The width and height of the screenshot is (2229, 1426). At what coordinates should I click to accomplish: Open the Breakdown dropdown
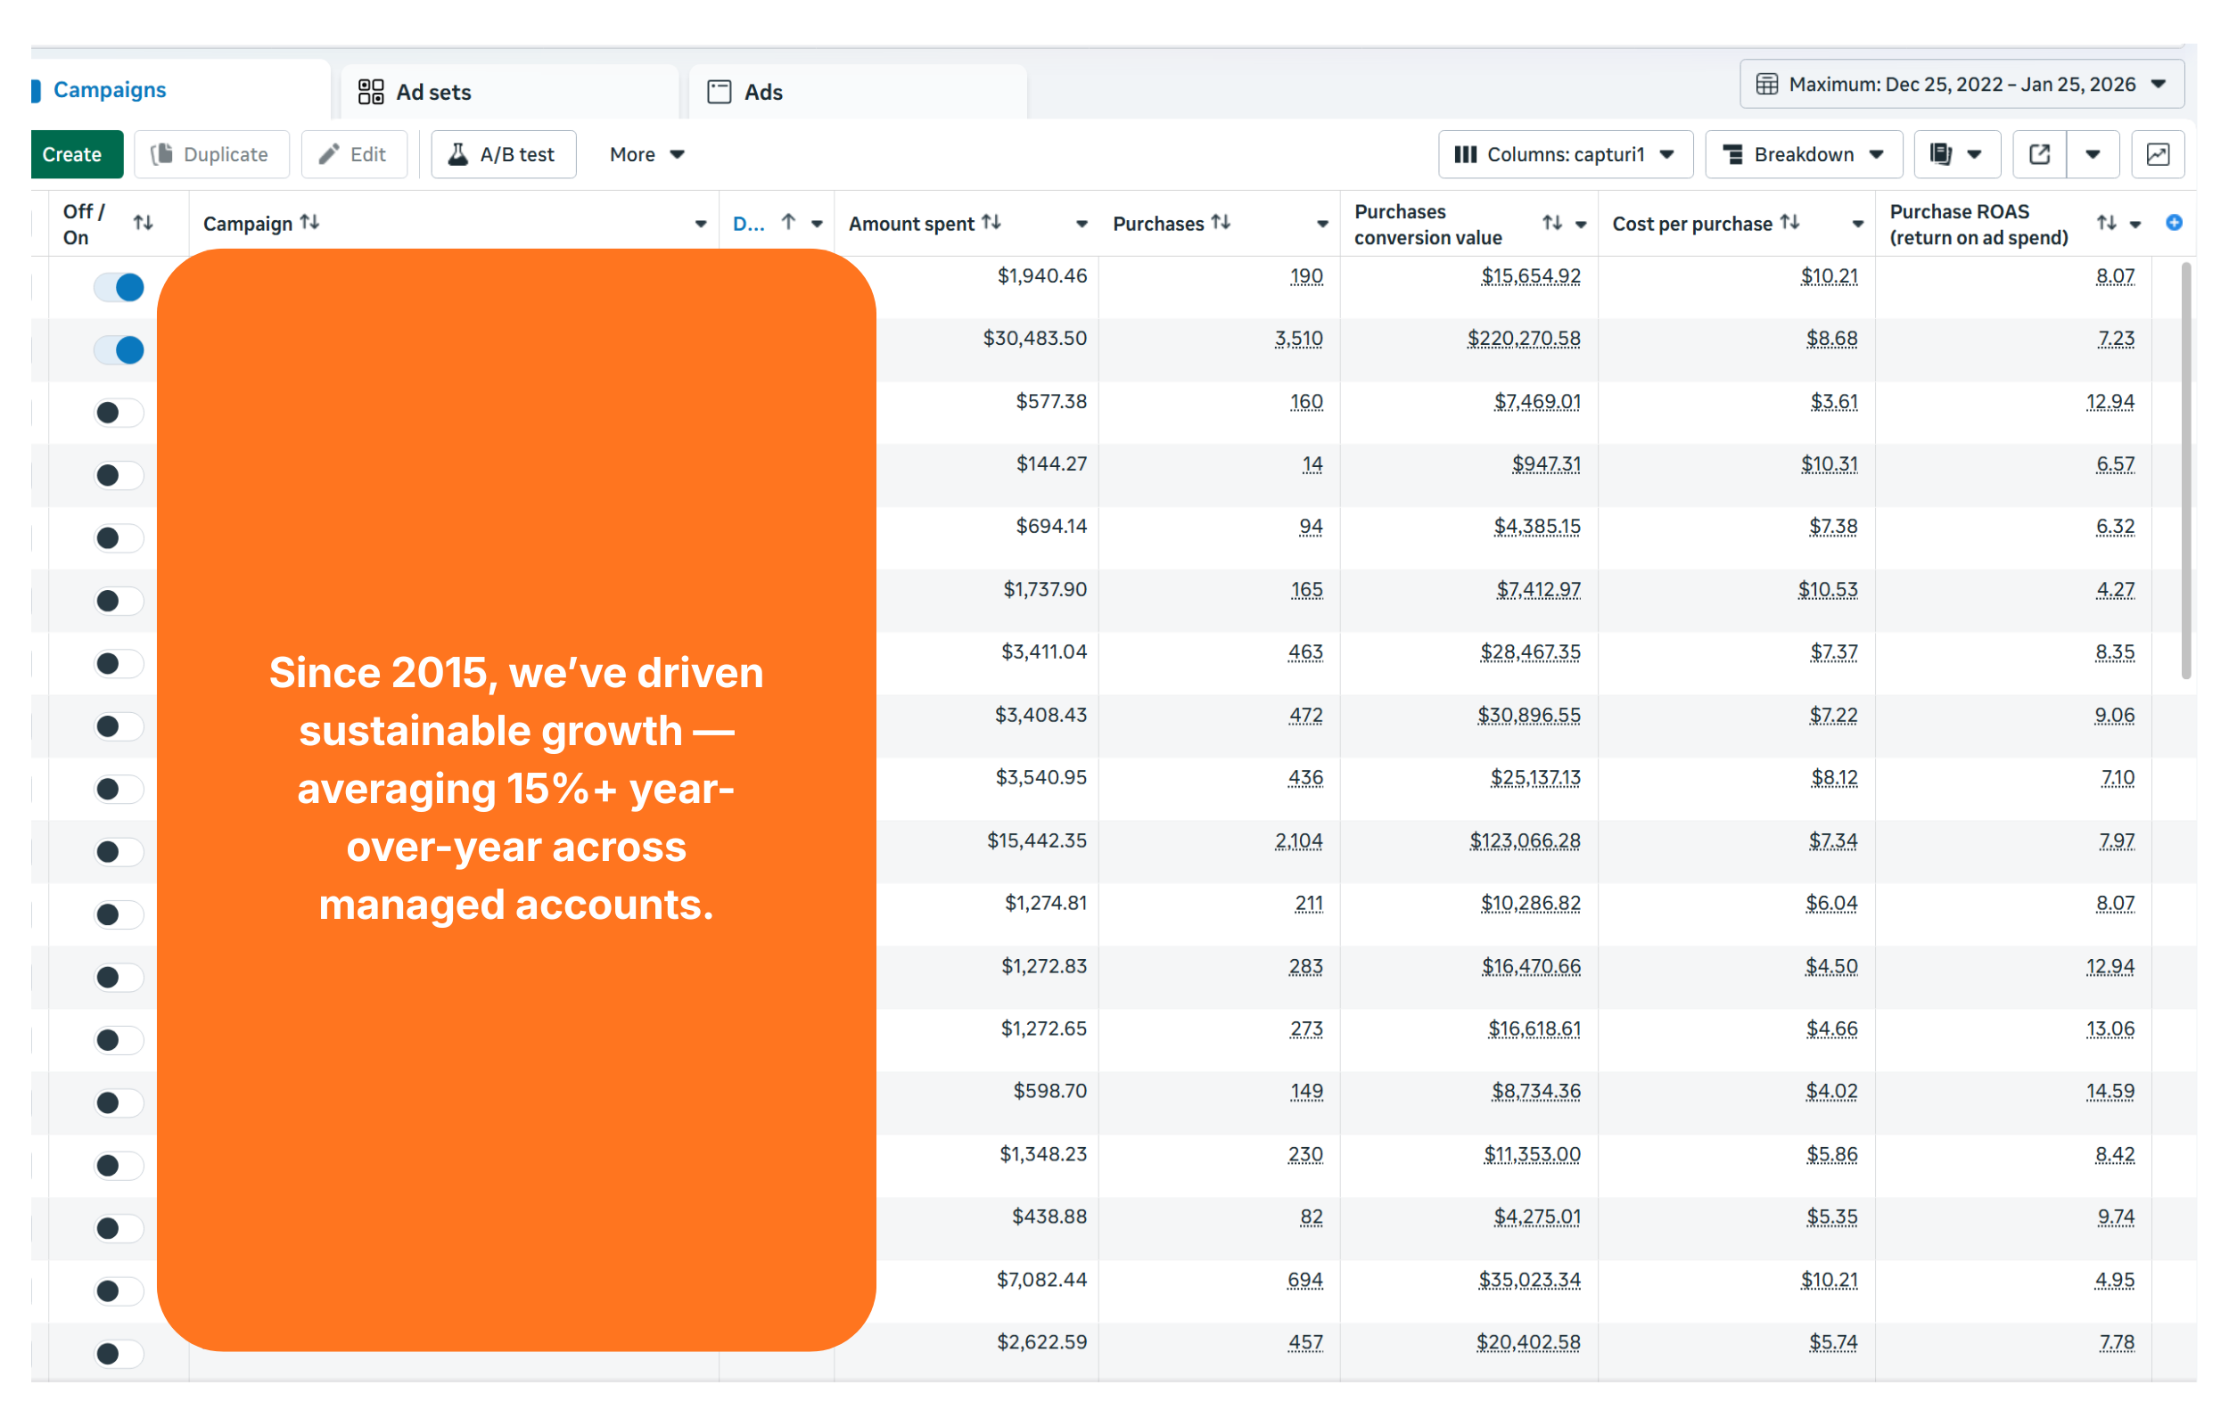click(x=1803, y=155)
